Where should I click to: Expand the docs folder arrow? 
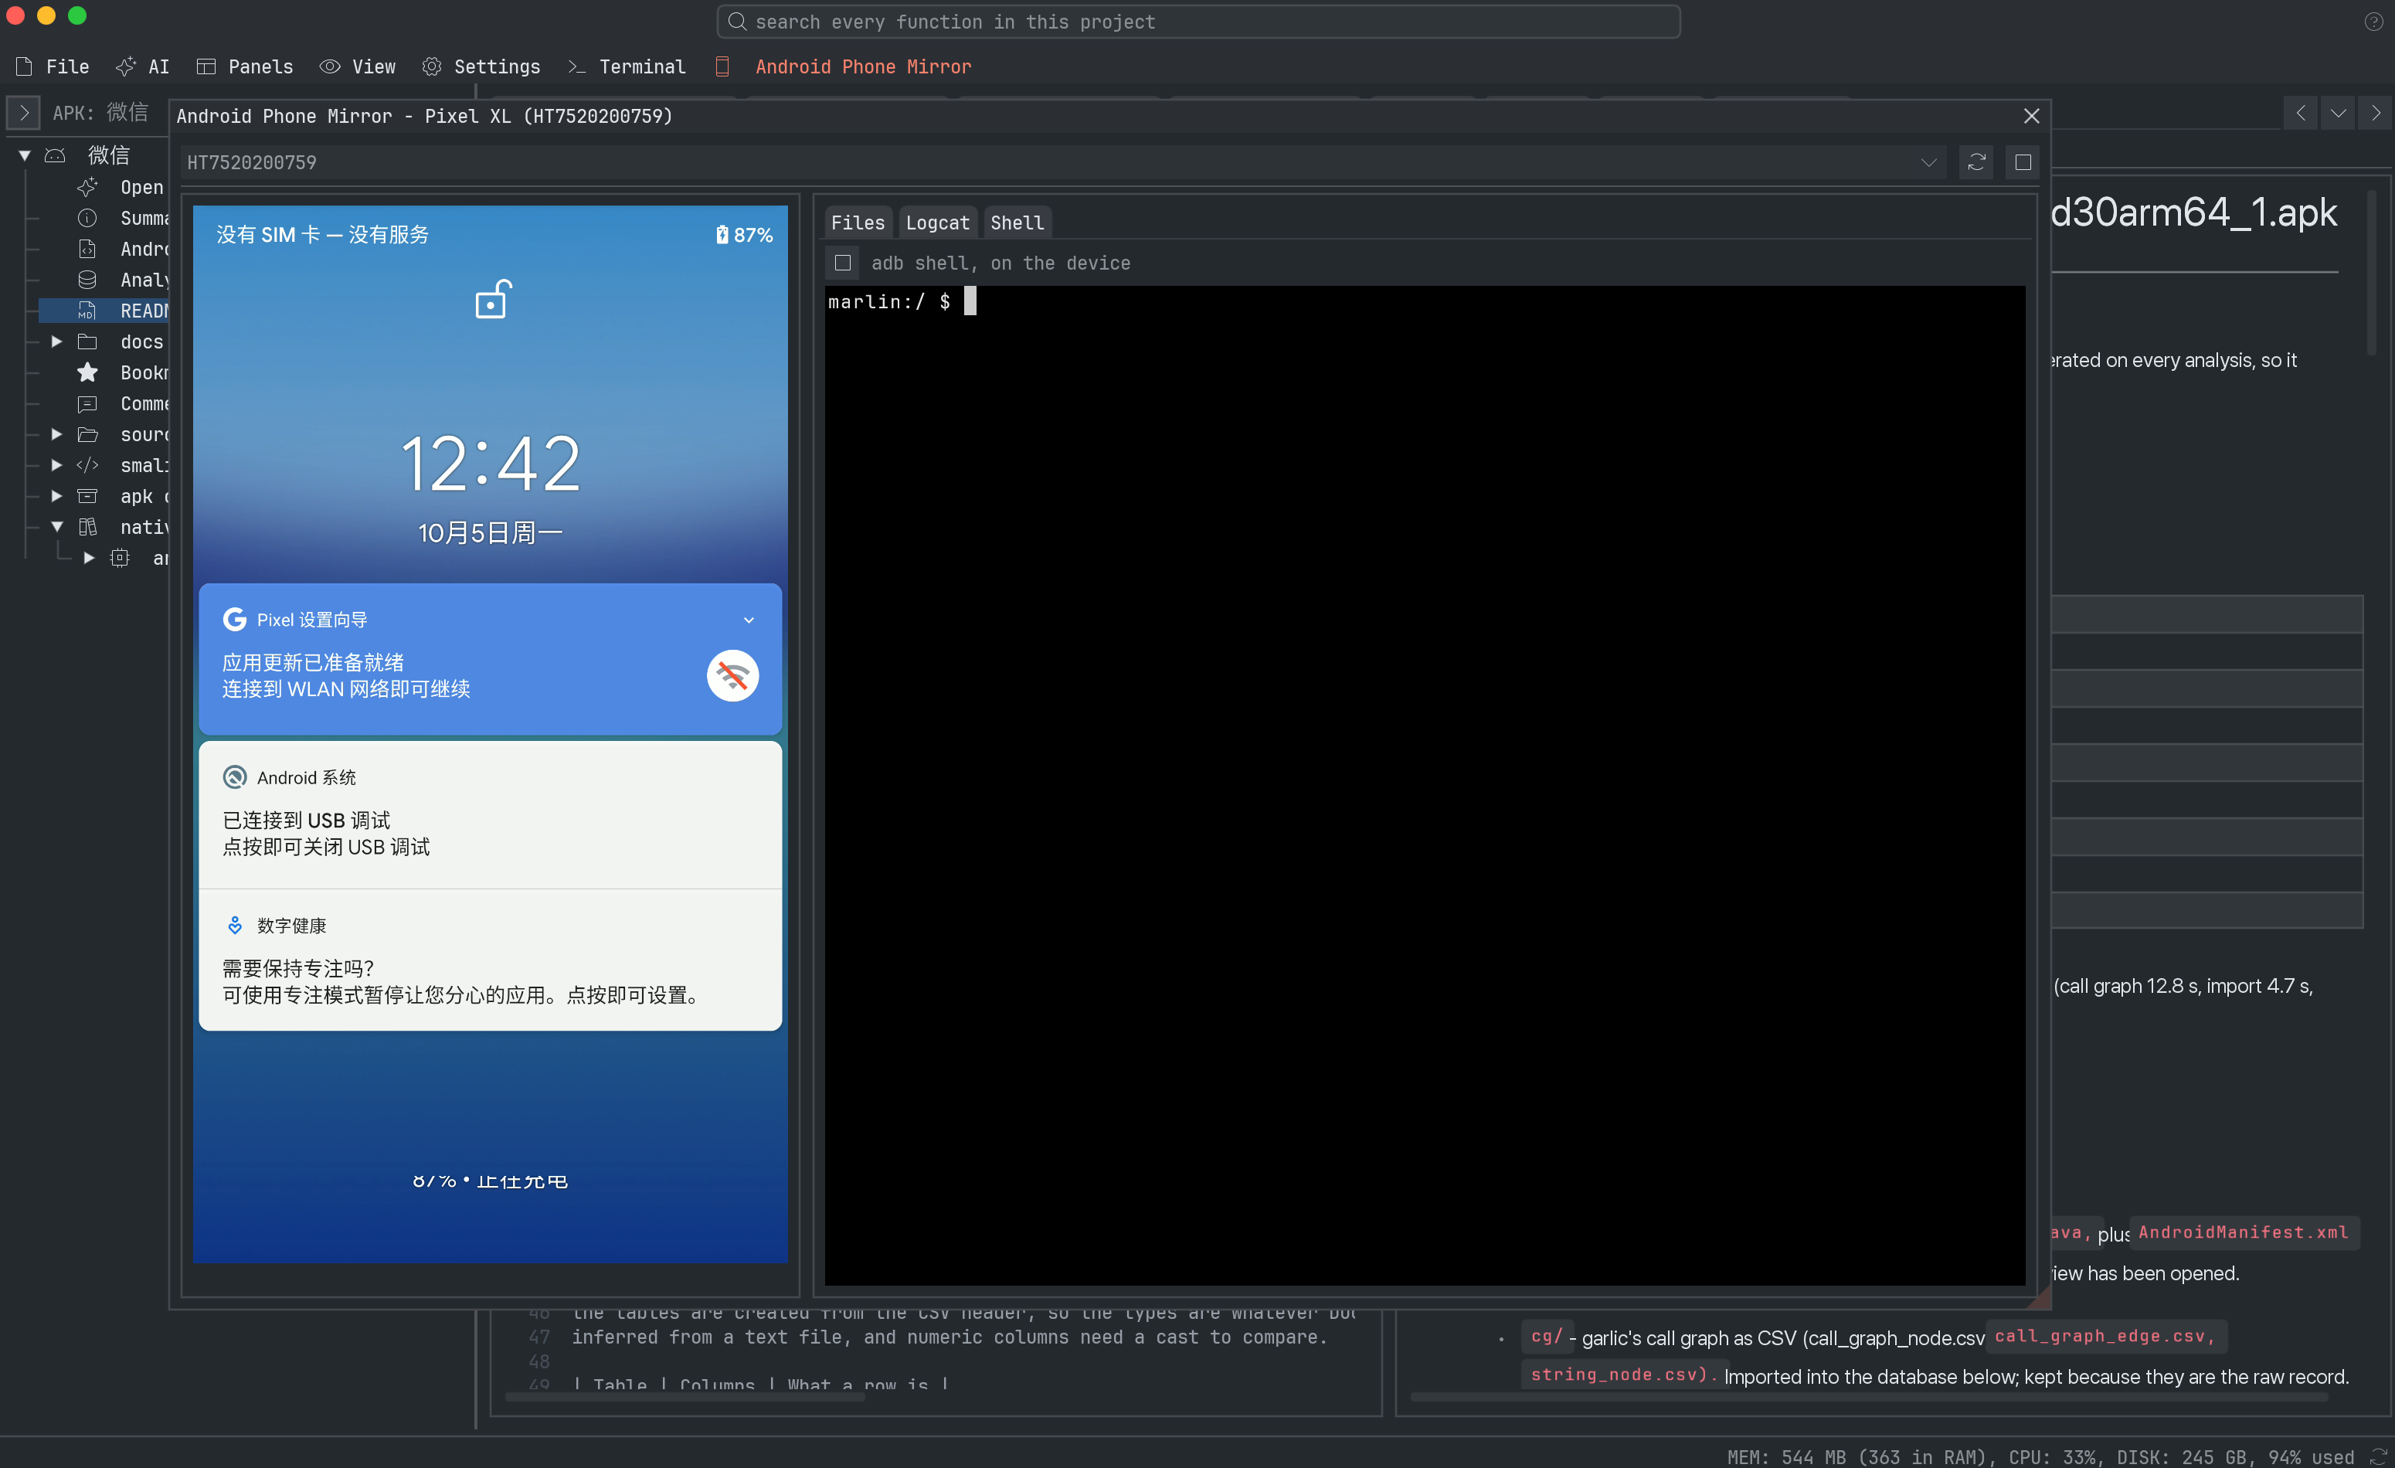pos(56,342)
